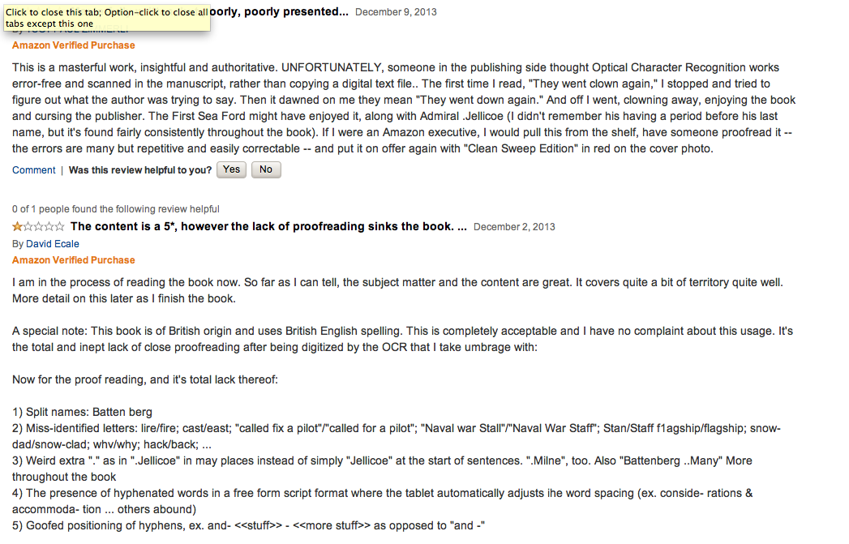Click the paragraph starting 'This is a masterful work'
849x544 pixels.
click(x=404, y=108)
